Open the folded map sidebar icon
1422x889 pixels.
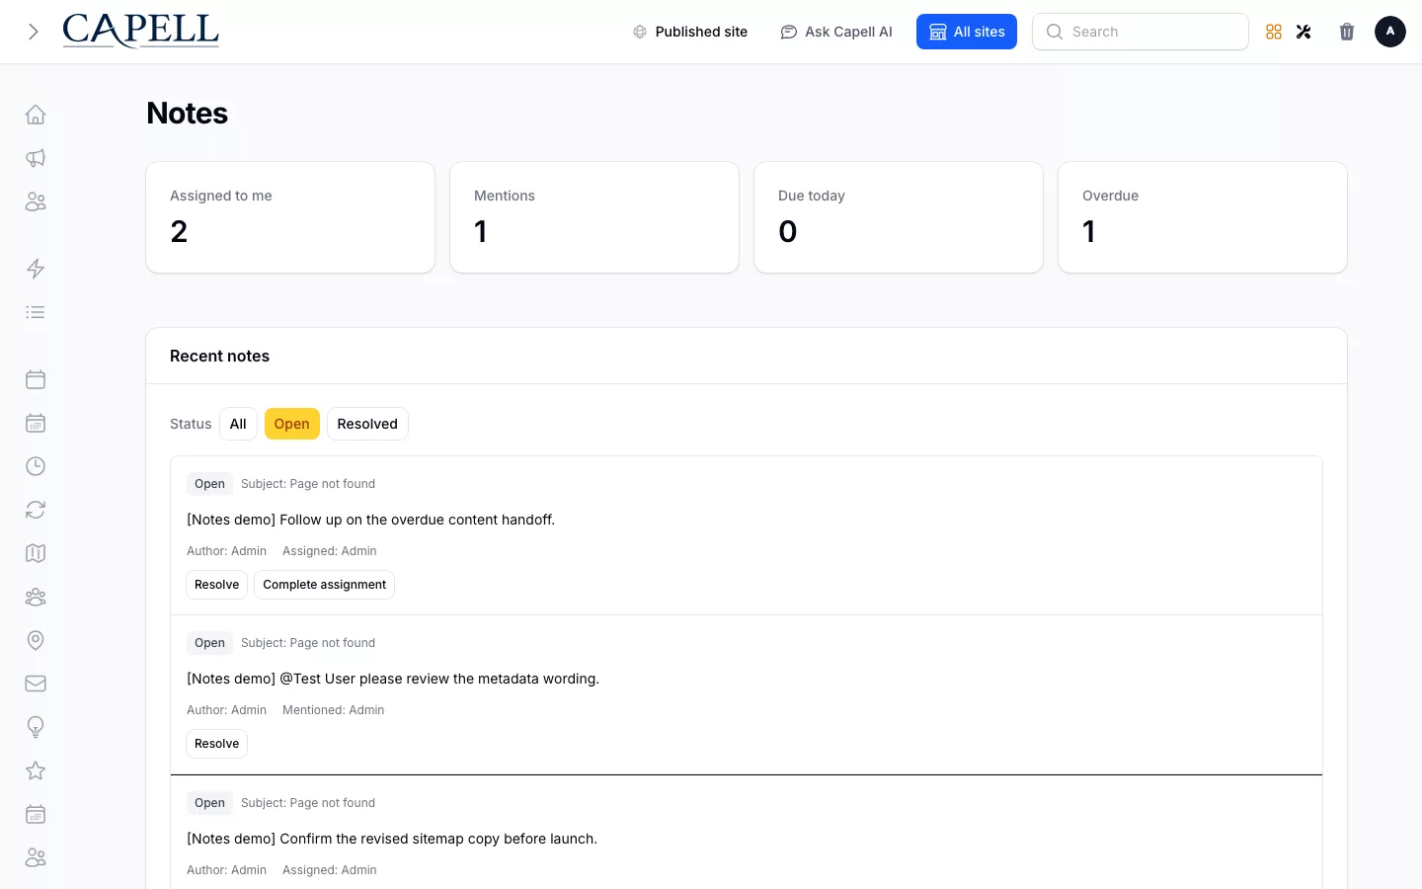click(x=36, y=553)
